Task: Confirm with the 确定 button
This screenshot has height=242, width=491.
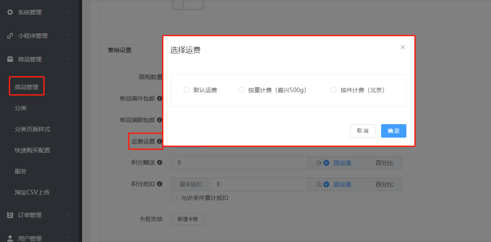Action: click(393, 131)
